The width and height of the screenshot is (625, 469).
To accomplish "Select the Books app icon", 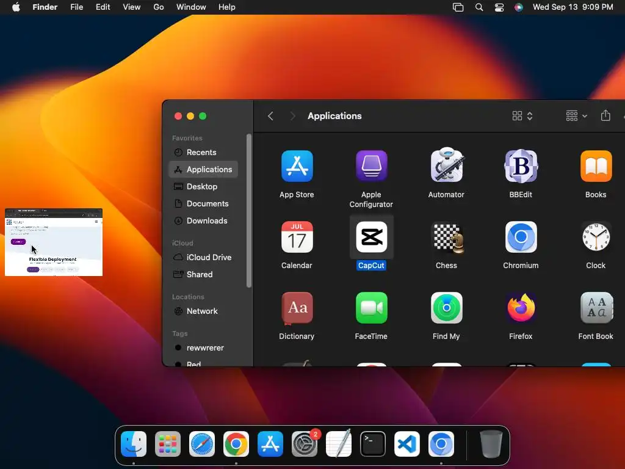I will (596, 166).
